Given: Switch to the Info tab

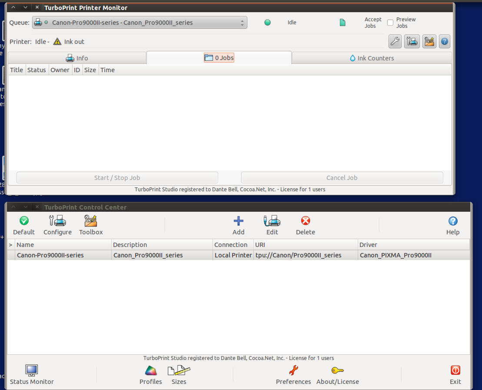Looking at the screenshot, I should pos(77,58).
